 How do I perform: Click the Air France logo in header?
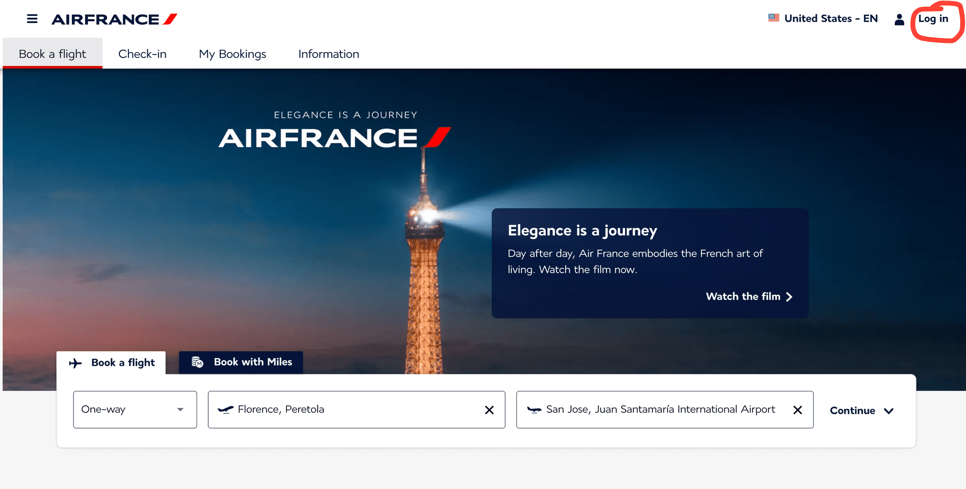[x=114, y=19]
